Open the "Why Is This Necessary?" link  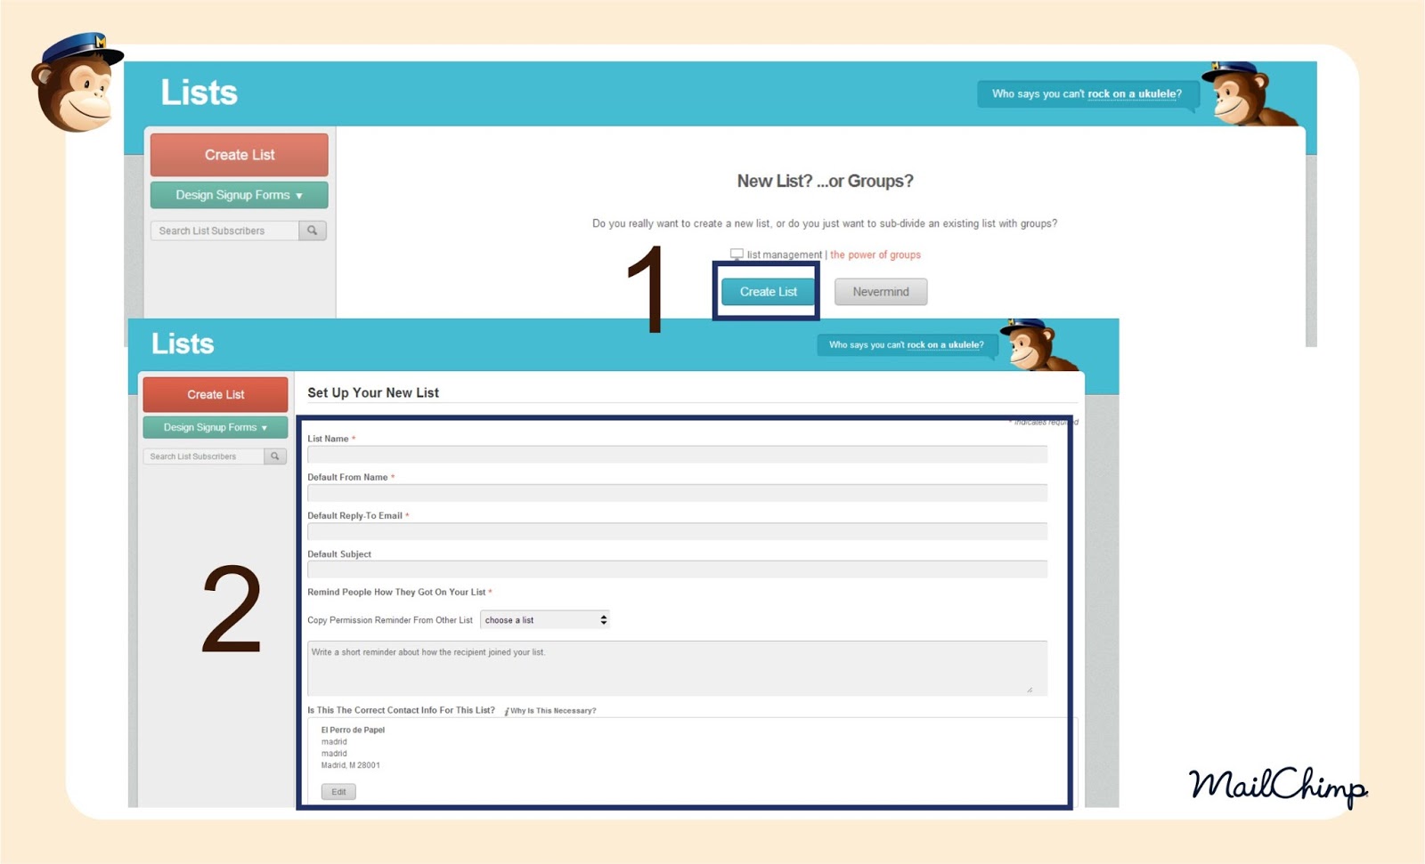[x=553, y=711]
